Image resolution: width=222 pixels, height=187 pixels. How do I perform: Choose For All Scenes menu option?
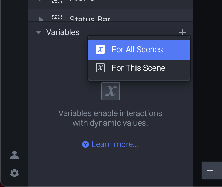pos(137,49)
